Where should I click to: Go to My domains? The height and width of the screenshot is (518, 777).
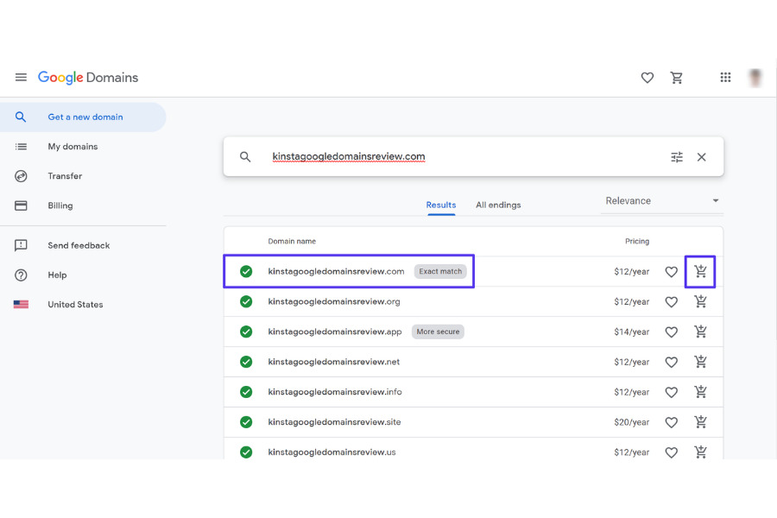tap(73, 147)
